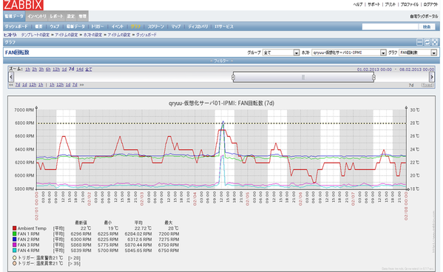Click テンプレートの設定 in history breadcrumb

pyautogui.click(x=35, y=35)
